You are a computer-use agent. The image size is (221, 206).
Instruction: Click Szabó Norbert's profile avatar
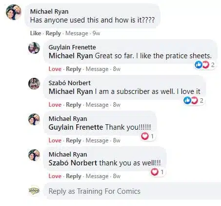click(x=34, y=84)
